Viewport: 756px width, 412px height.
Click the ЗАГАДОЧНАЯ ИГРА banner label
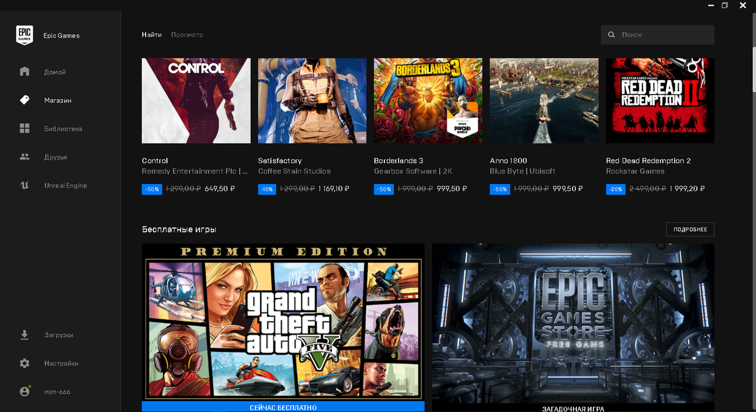(x=573, y=408)
